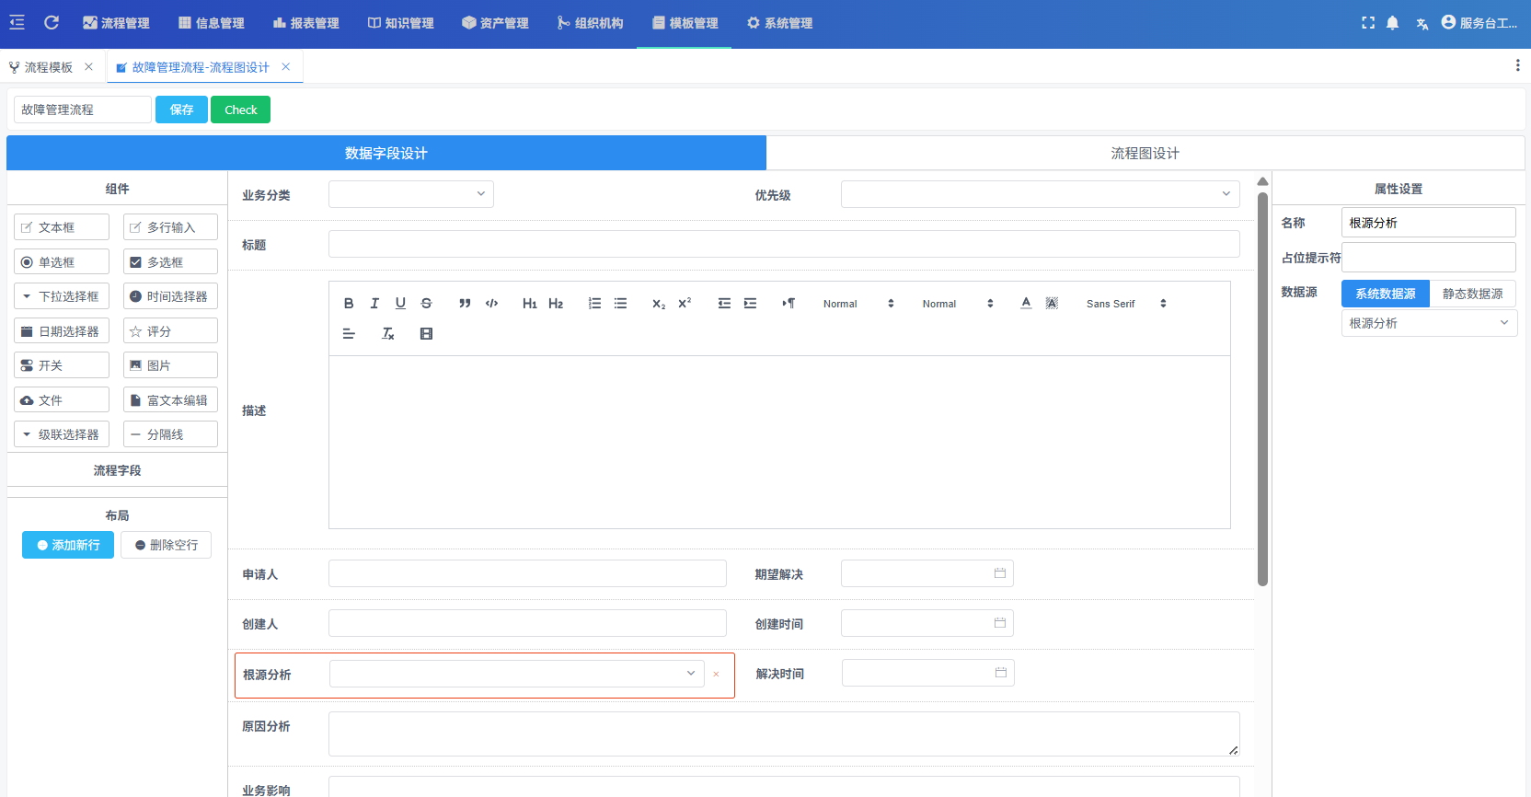Apply strikethrough in description editor

(x=426, y=304)
